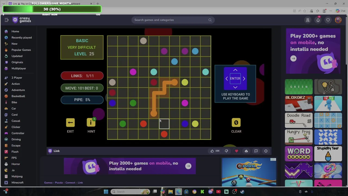348x196 pixels.
Task: Click the left arrow on game keypad
Action: tap(227, 78)
